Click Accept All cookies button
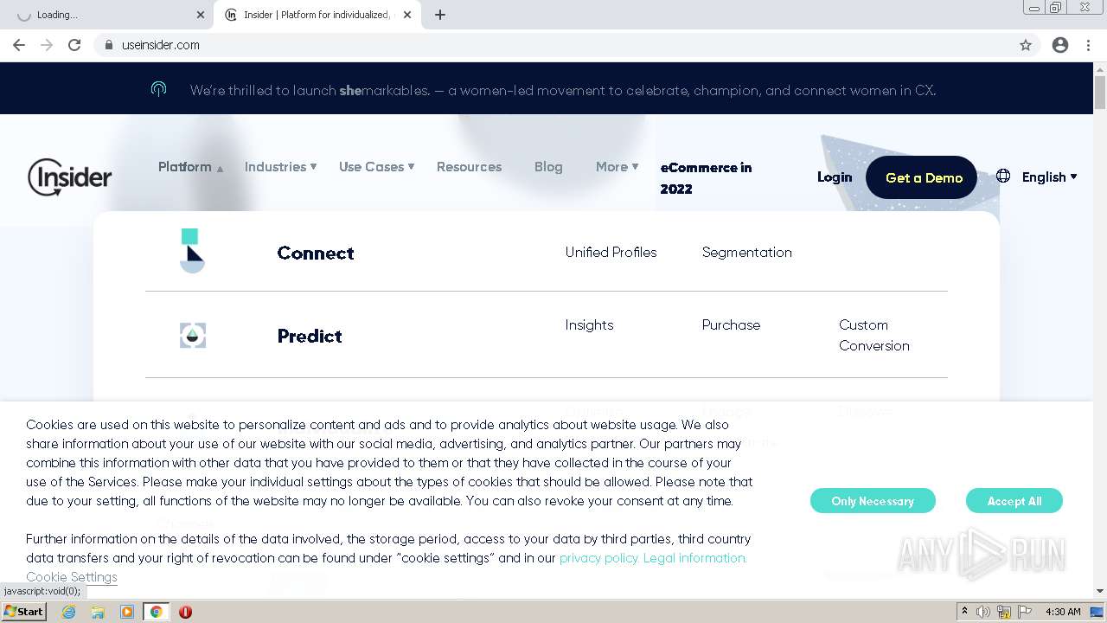Image resolution: width=1107 pixels, height=623 pixels. [1014, 501]
